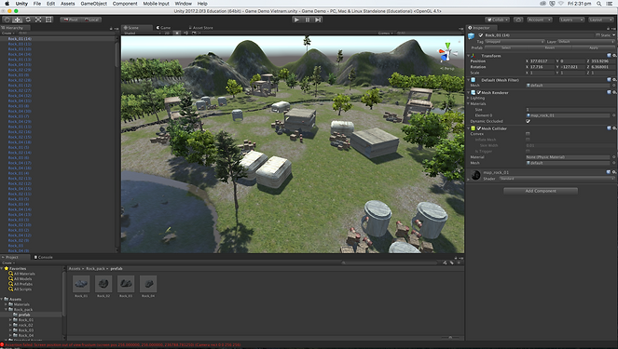Switch to the Asset Store tab
The width and height of the screenshot is (618, 349).
pyautogui.click(x=201, y=28)
